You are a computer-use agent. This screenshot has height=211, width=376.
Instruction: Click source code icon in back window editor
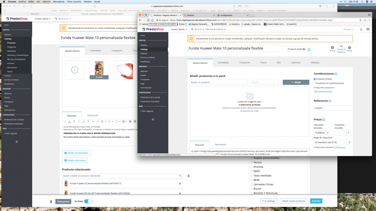(x=65, y=122)
